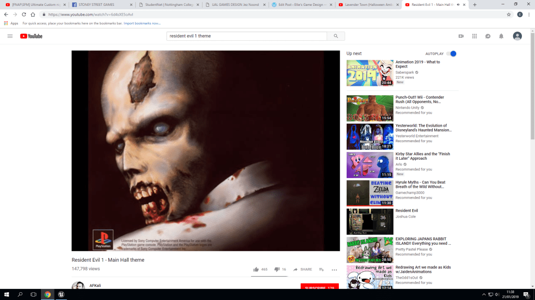535x300 pixels.
Task: Bookmark this page with star icon
Action: coord(509,15)
